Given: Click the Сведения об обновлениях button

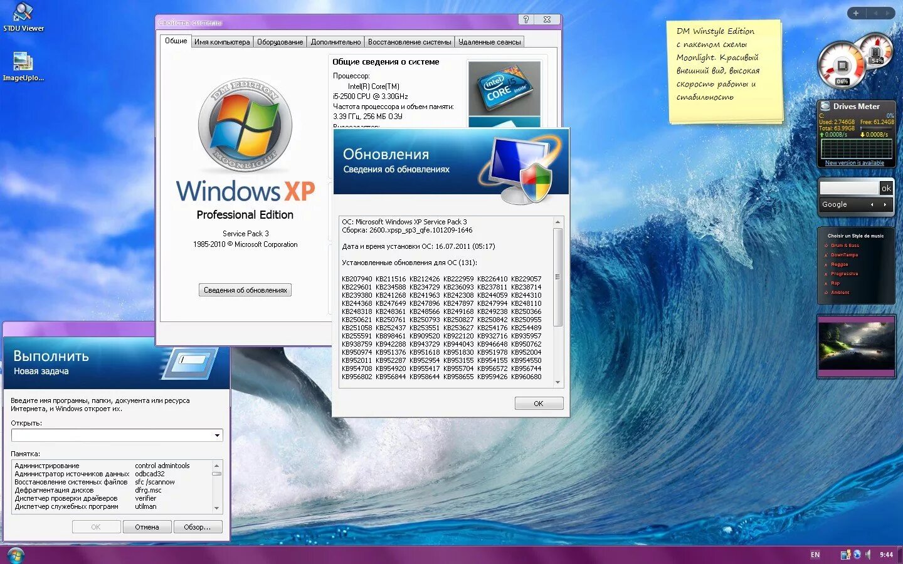Looking at the screenshot, I should (x=245, y=290).
